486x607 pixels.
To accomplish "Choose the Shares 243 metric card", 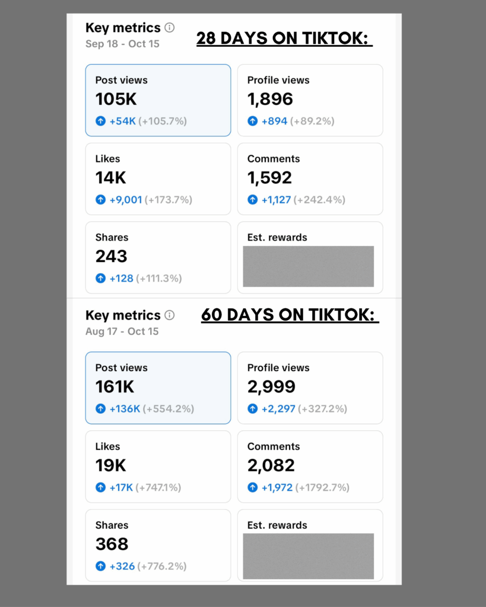I will (x=158, y=257).
